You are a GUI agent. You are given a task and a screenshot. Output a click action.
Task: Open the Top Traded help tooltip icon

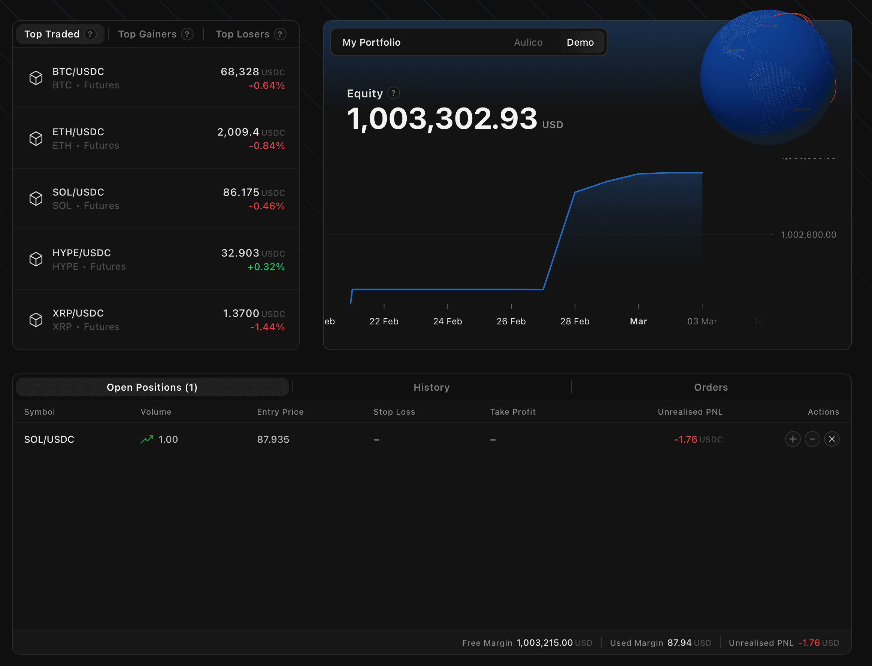click(91, 34)
